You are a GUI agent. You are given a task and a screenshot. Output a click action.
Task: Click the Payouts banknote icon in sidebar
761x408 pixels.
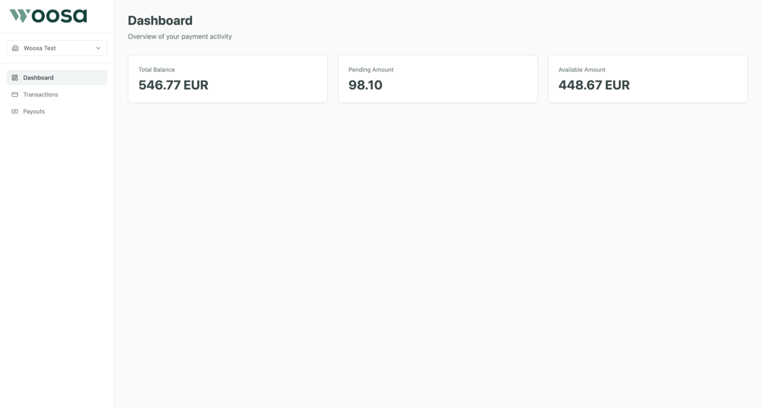click(15, 111)
